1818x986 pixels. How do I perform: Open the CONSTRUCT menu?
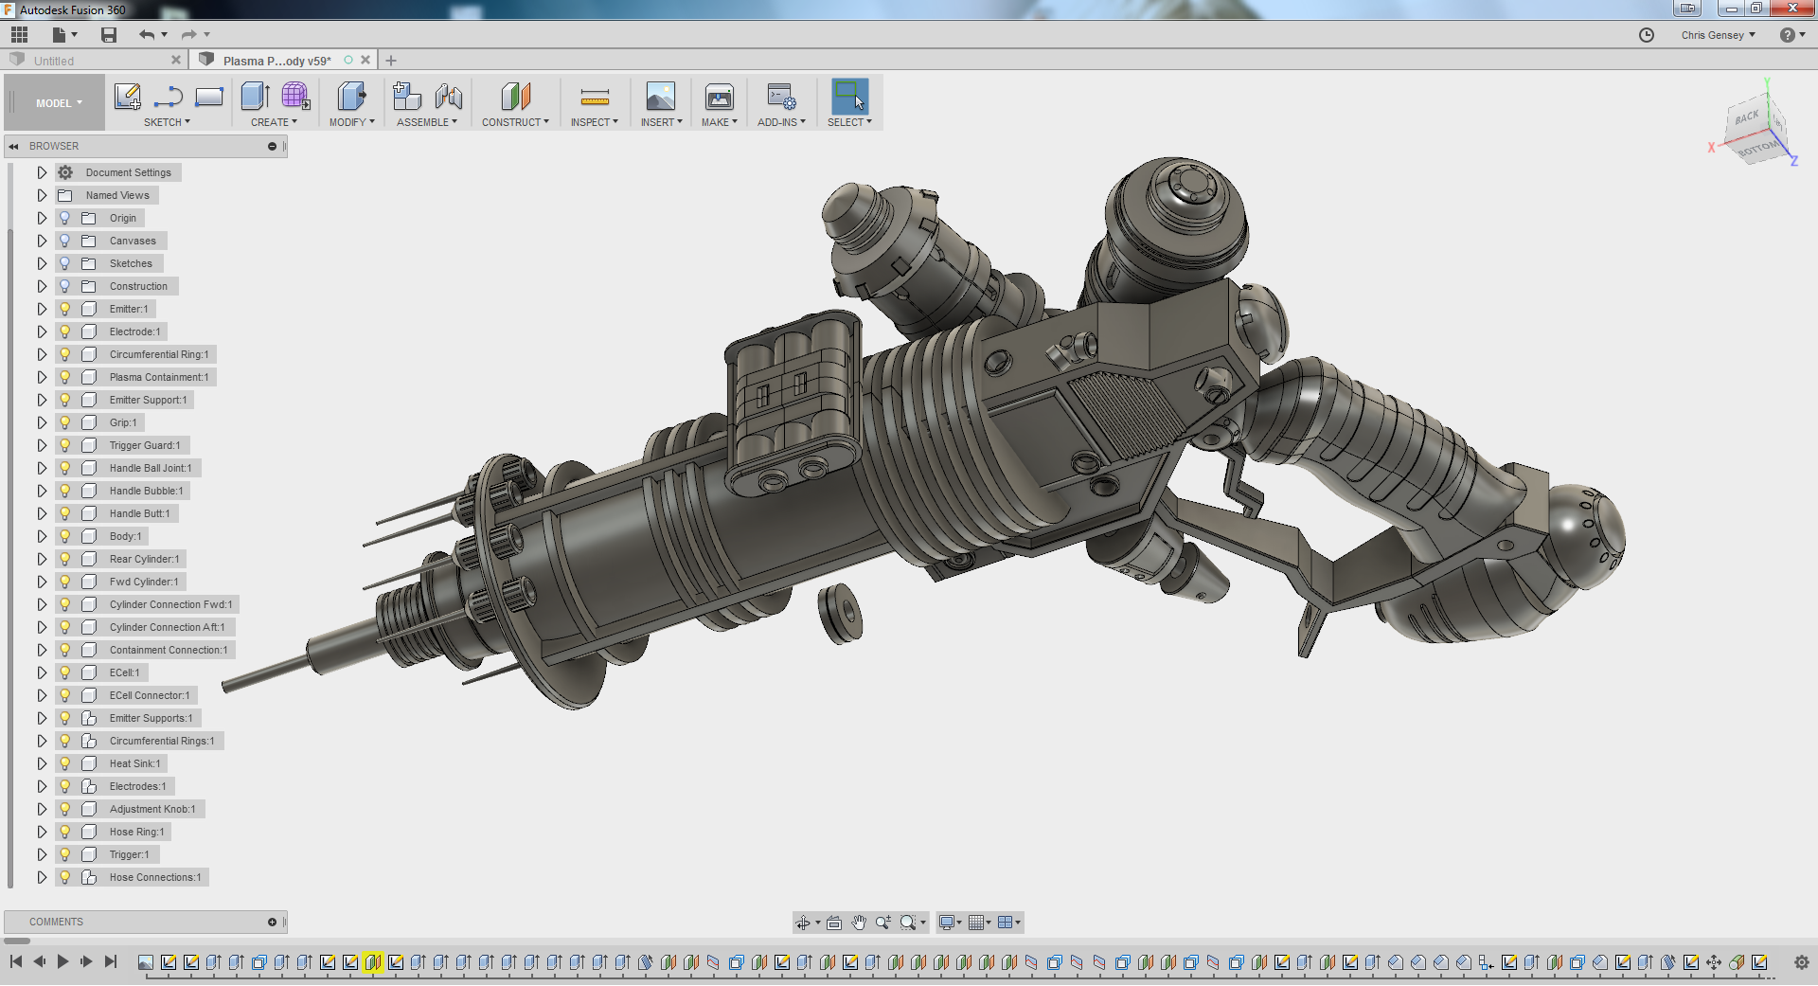515,122
